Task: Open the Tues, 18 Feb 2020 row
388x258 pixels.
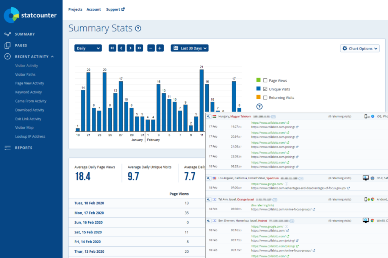Action: pos(89,203)
